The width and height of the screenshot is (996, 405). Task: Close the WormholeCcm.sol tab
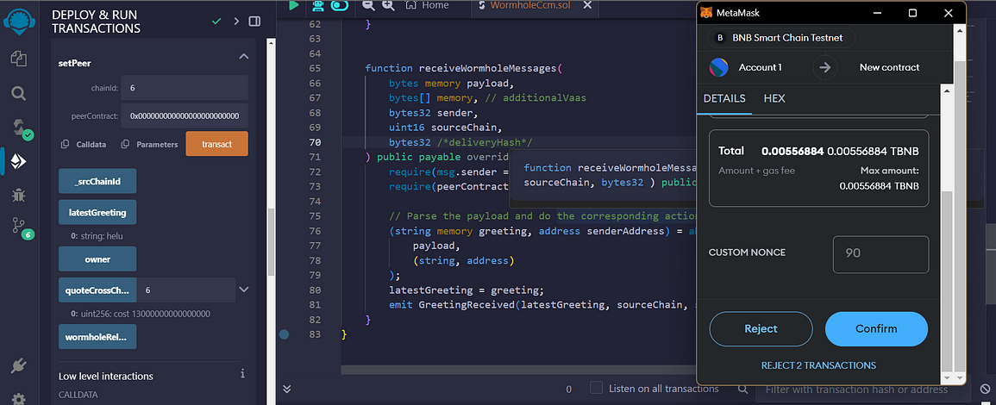point(587,5)
